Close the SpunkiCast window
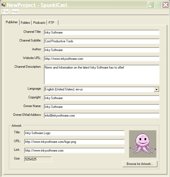The width and height of the screenshot is (170, 177). [165, 5]
